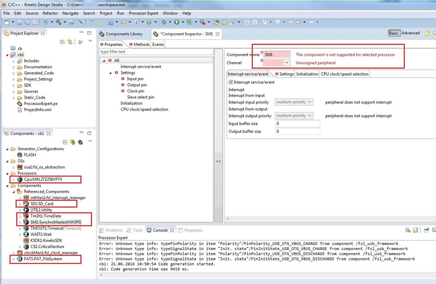Select Slave select pin item
436x284 pixels.
[x=141, y=97]
